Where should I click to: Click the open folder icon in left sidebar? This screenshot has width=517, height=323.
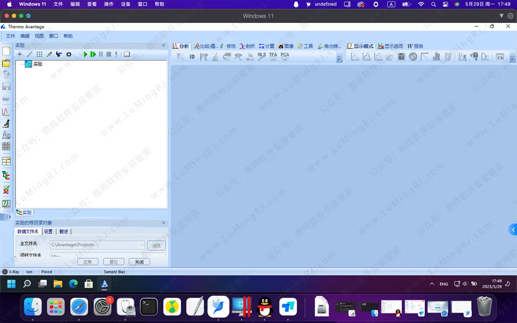point(6,63)
